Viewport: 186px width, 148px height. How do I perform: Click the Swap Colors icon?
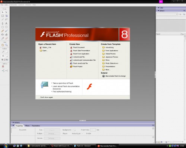7,60
